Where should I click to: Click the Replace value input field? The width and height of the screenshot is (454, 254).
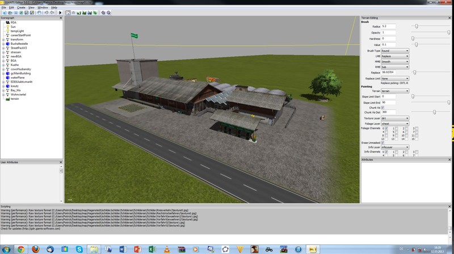click(388, 73)
